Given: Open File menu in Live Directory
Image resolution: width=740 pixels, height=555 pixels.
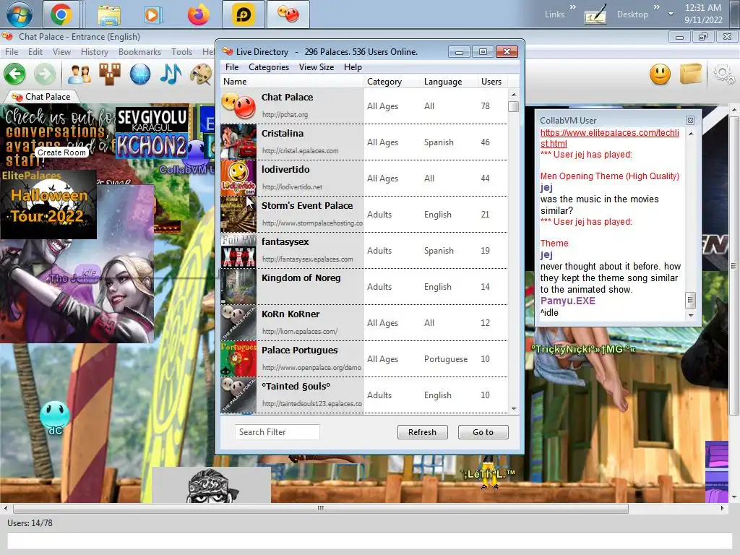Looking at the screenshot, I should coord(232,67).
